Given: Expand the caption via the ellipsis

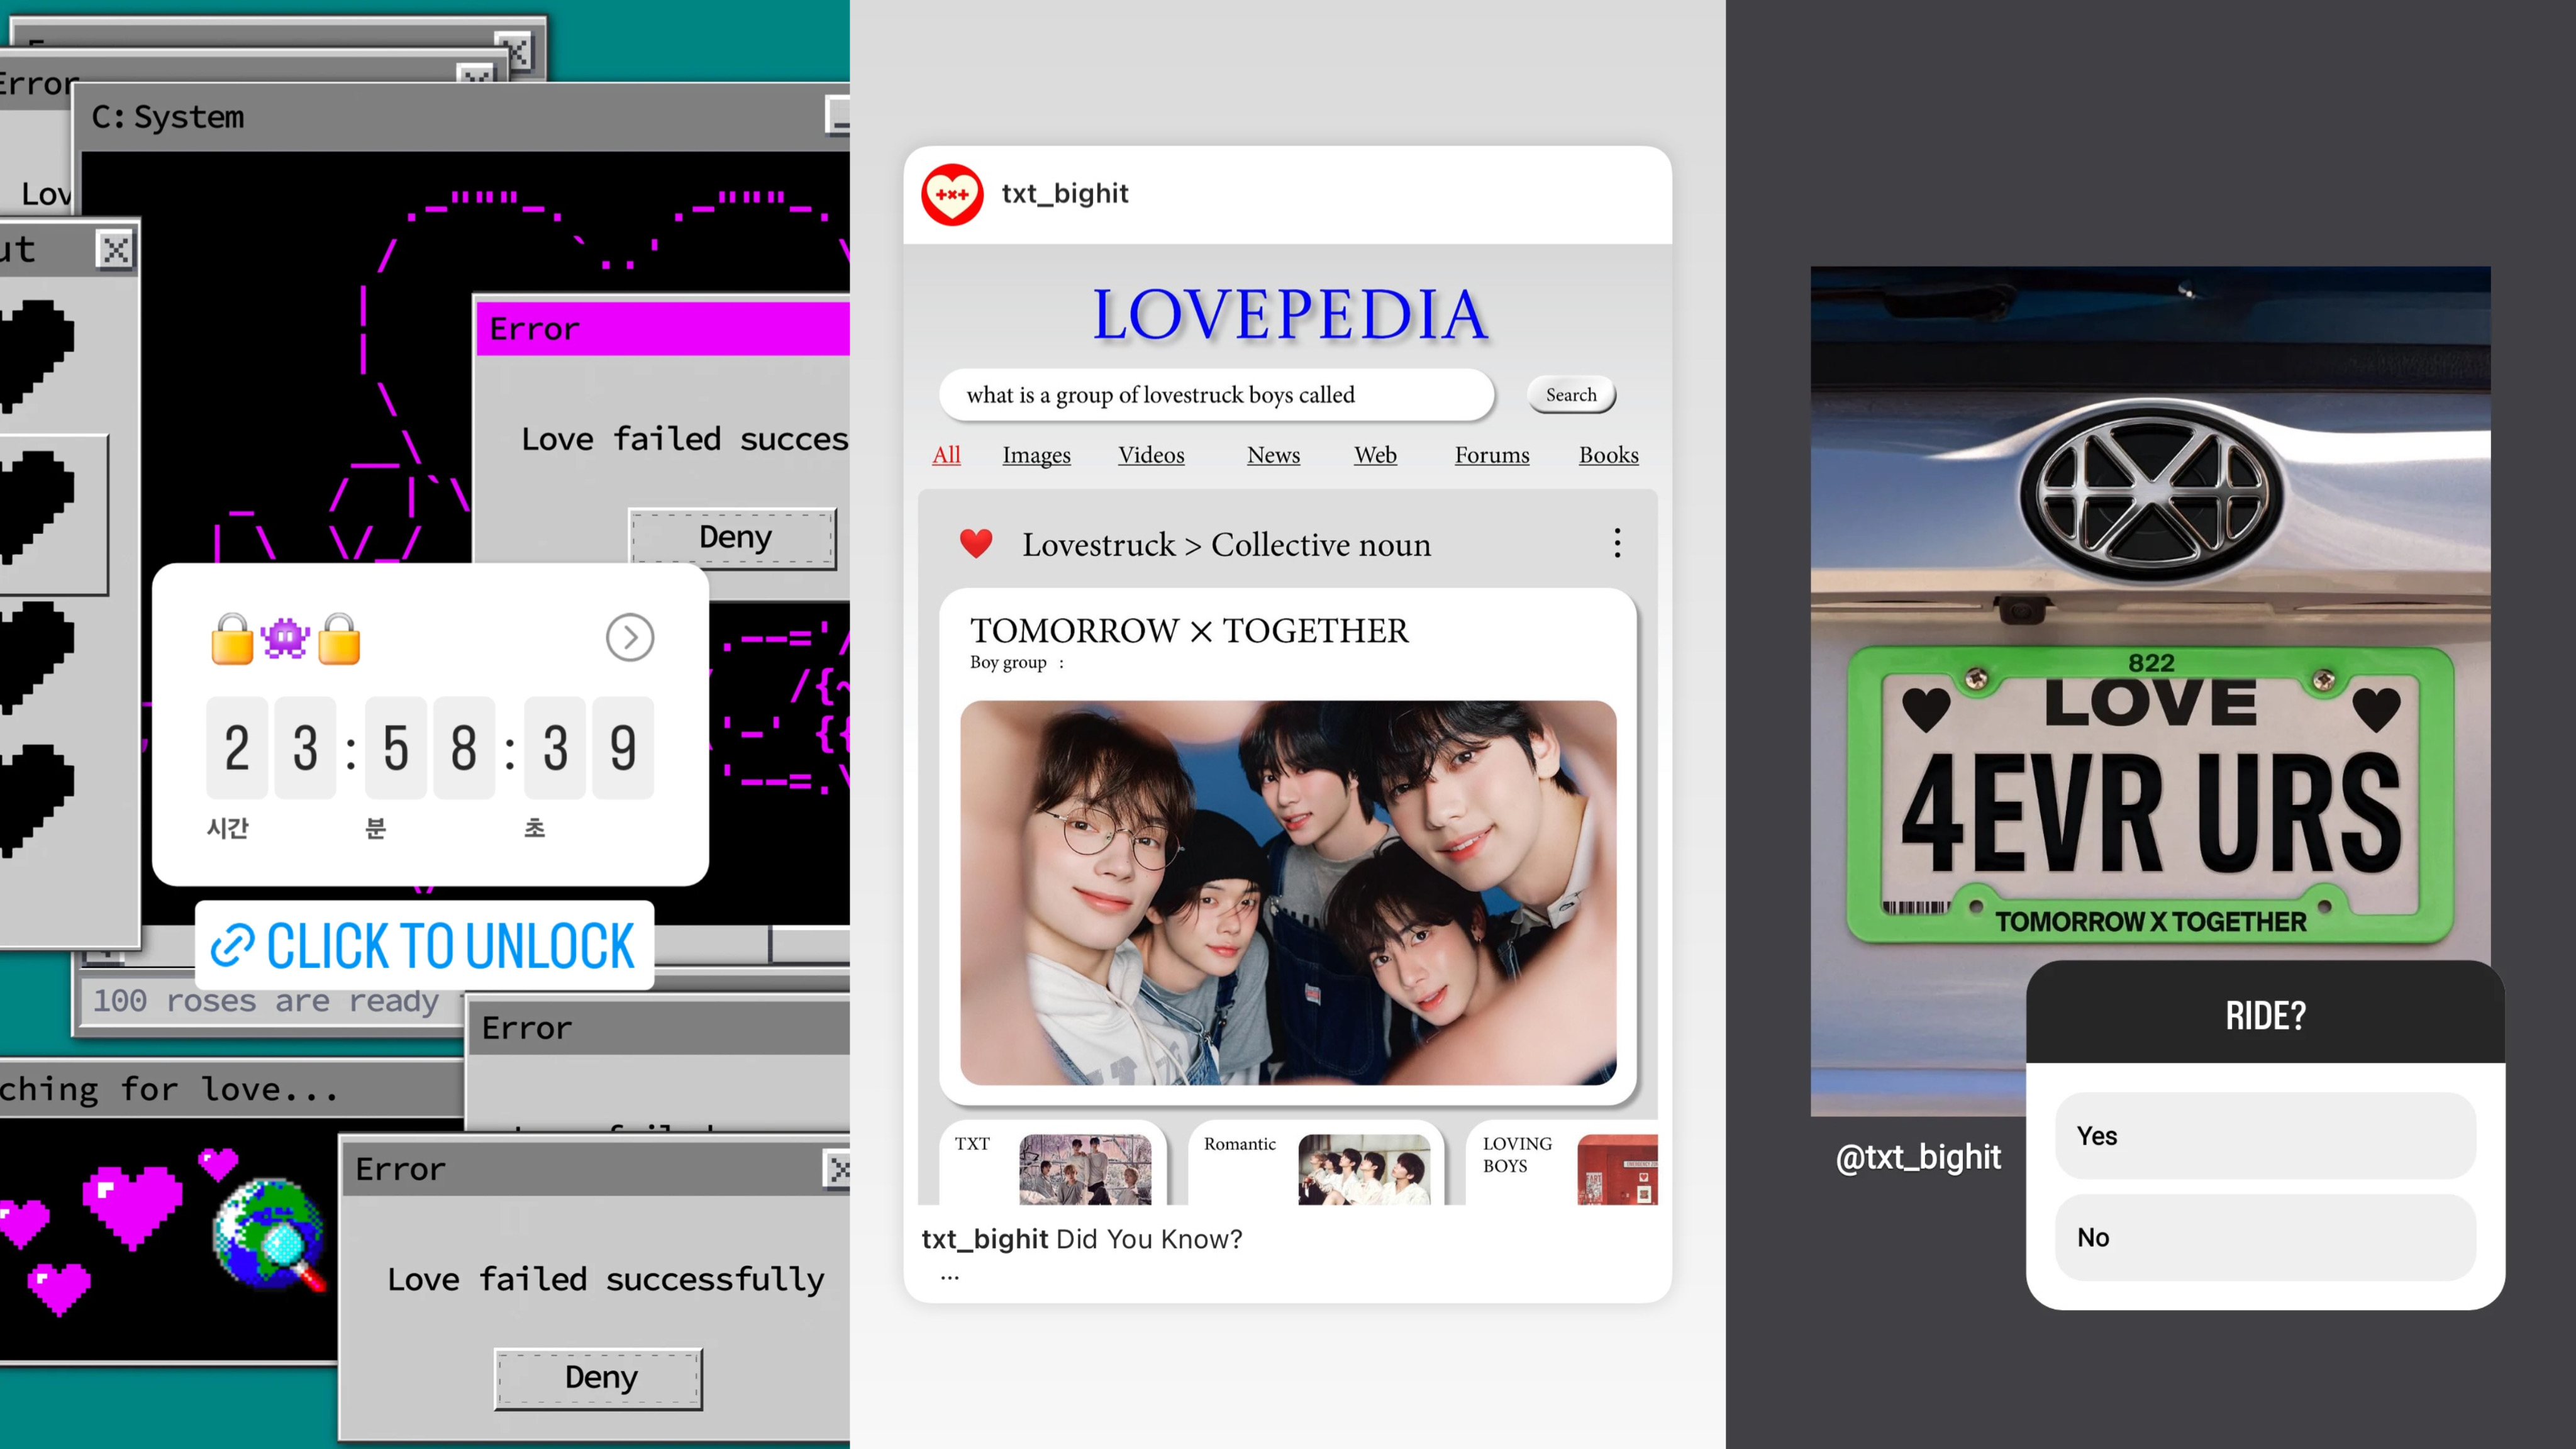Looking at the screenshot, I should point(950,1277).
